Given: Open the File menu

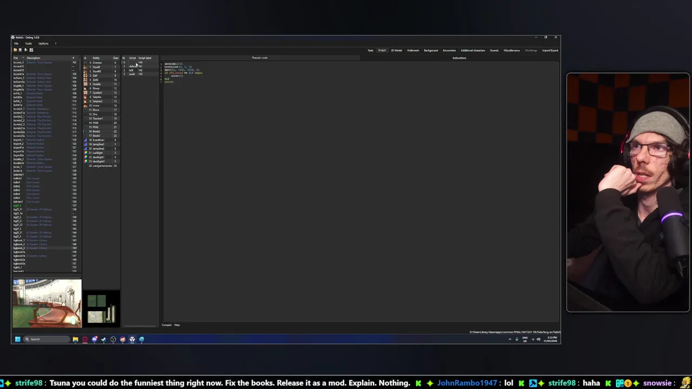Looking at the screenshot, I should point(16,44).
